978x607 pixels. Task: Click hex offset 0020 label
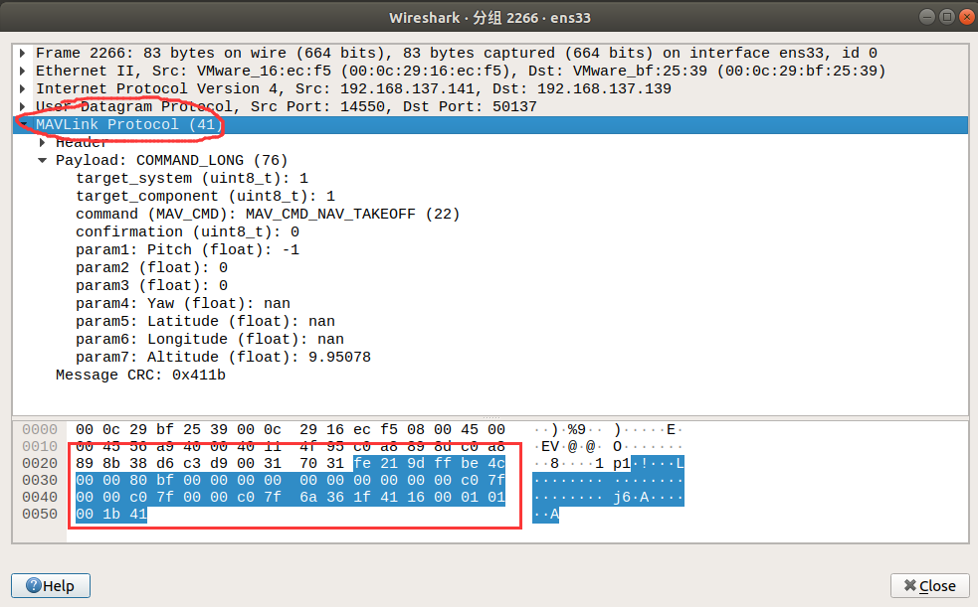39,463
